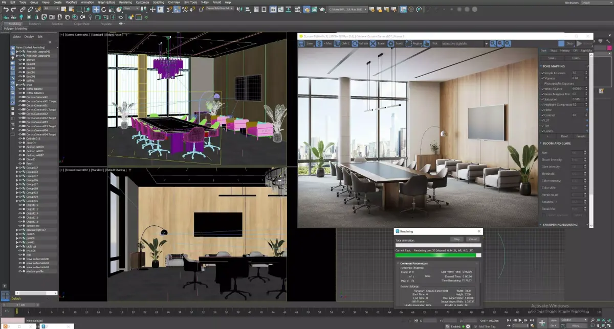This screenshot has height=329, width=614.
Task: Select the Link tool icon
Action: point(23,10)
